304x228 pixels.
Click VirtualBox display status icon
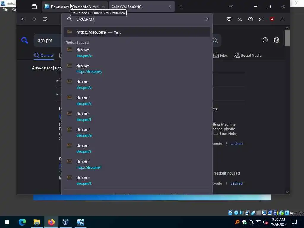tap(264, 213)
